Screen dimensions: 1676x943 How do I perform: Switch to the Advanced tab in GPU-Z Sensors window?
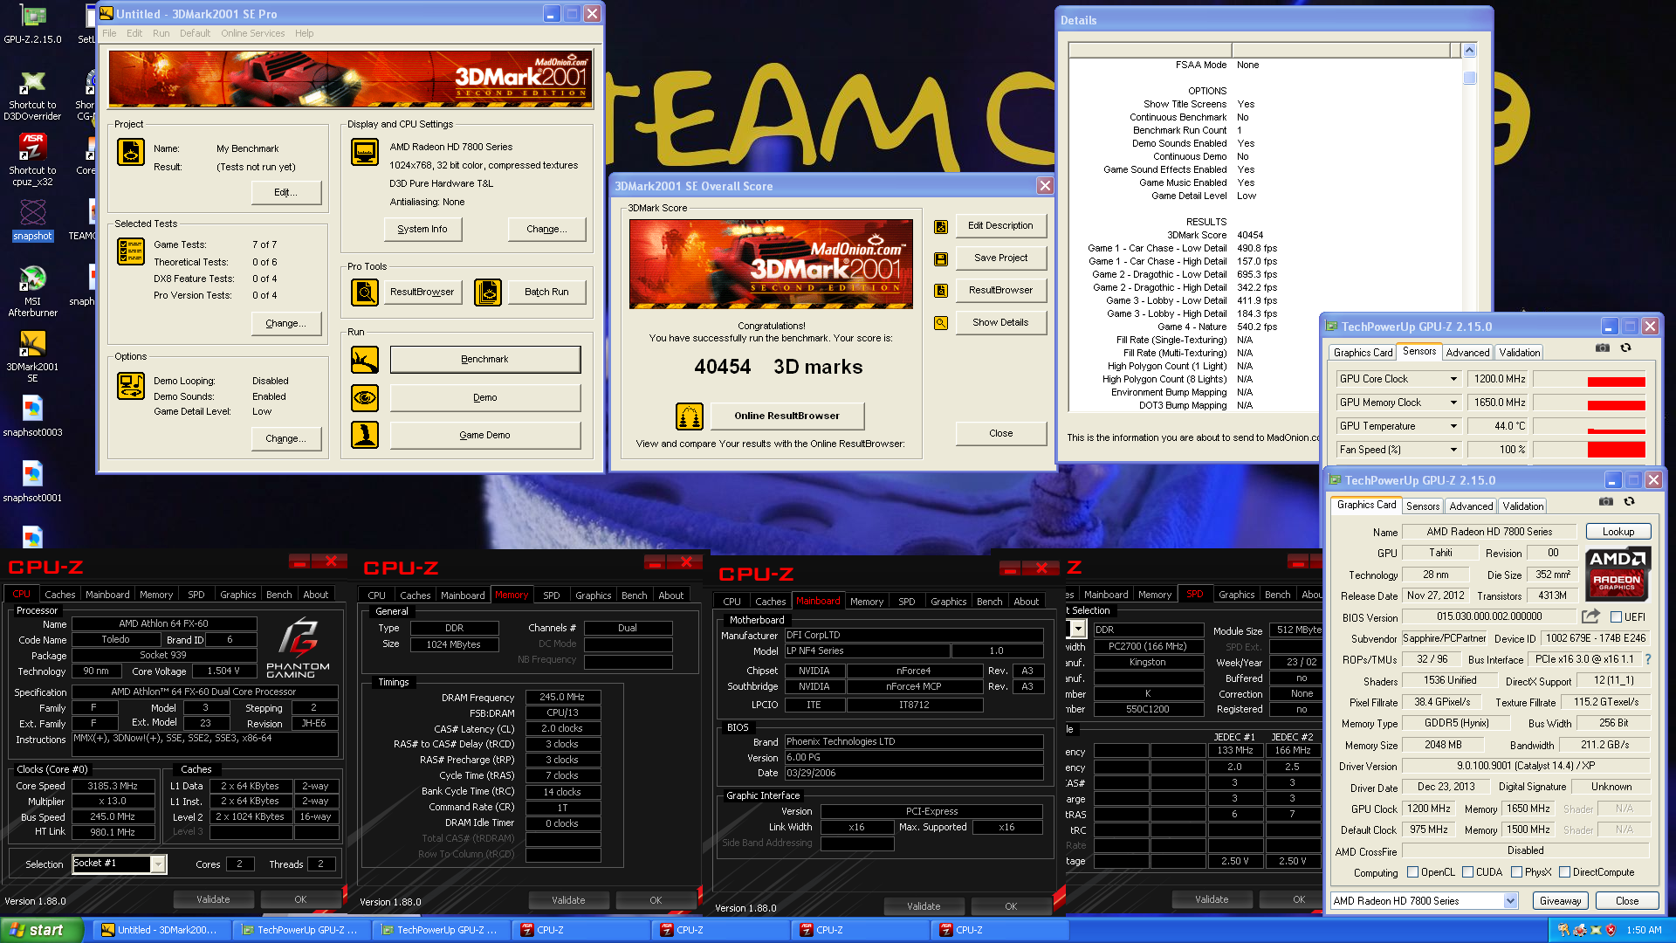click(x=1467, y=353)
